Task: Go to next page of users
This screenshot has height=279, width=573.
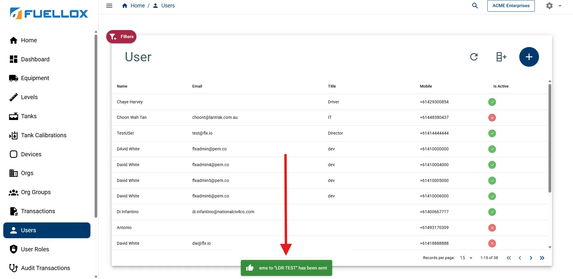Action: point(531,258)
